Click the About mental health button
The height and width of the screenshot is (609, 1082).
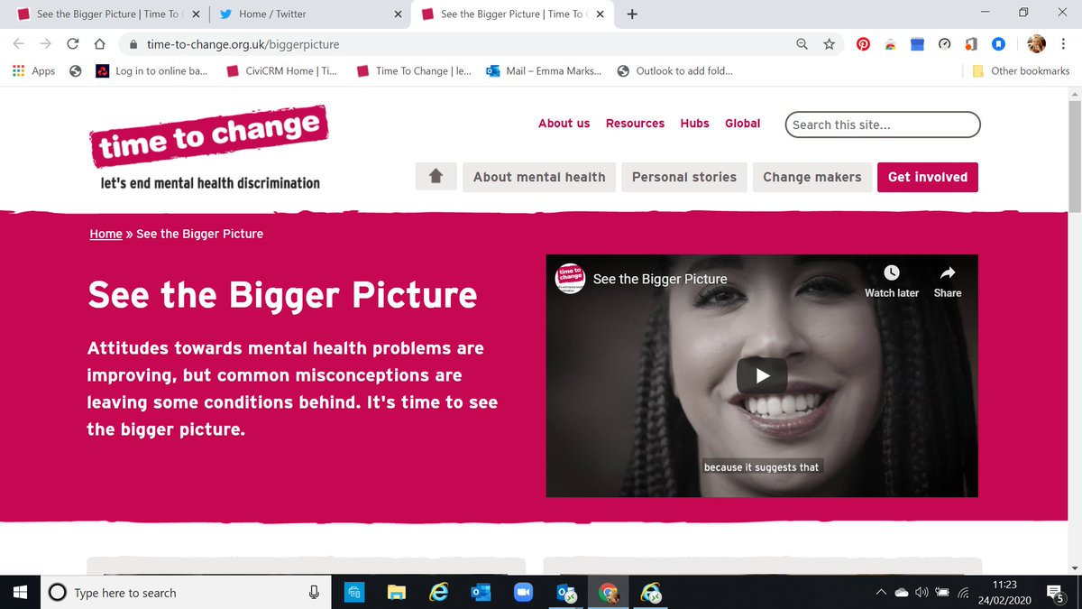539,177
